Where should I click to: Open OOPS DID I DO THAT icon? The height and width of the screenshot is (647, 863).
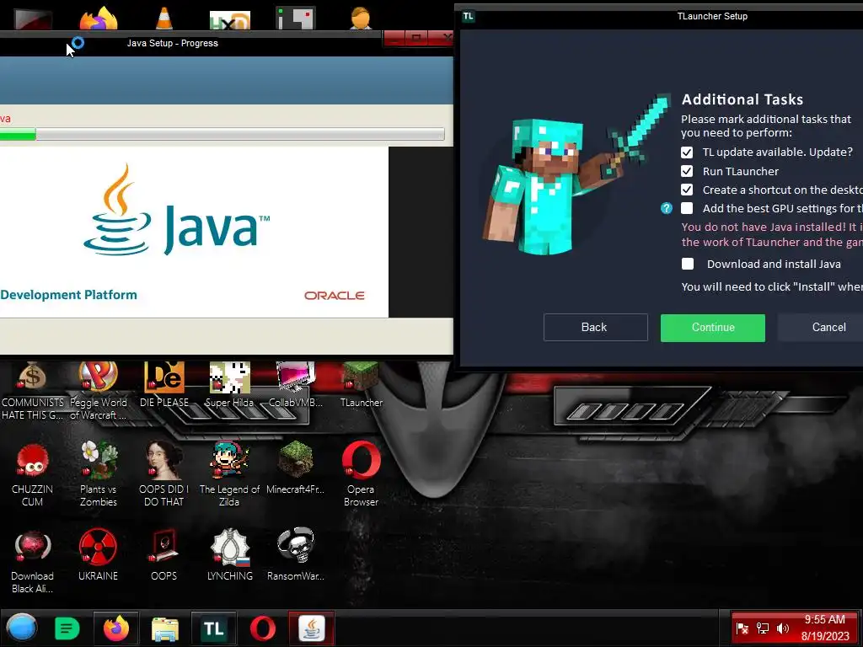164,474
